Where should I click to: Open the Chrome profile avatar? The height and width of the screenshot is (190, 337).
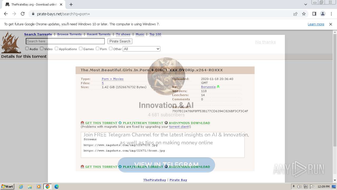tap(323, 14)
